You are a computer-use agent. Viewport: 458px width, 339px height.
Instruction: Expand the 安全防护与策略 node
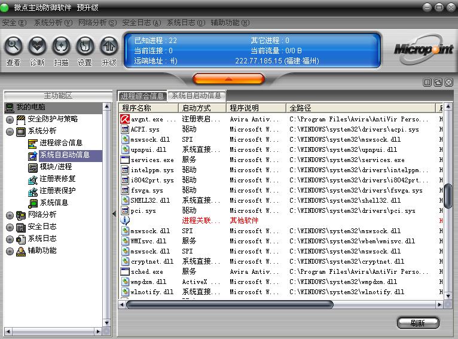pyautogui.click(x=10, y=120)
